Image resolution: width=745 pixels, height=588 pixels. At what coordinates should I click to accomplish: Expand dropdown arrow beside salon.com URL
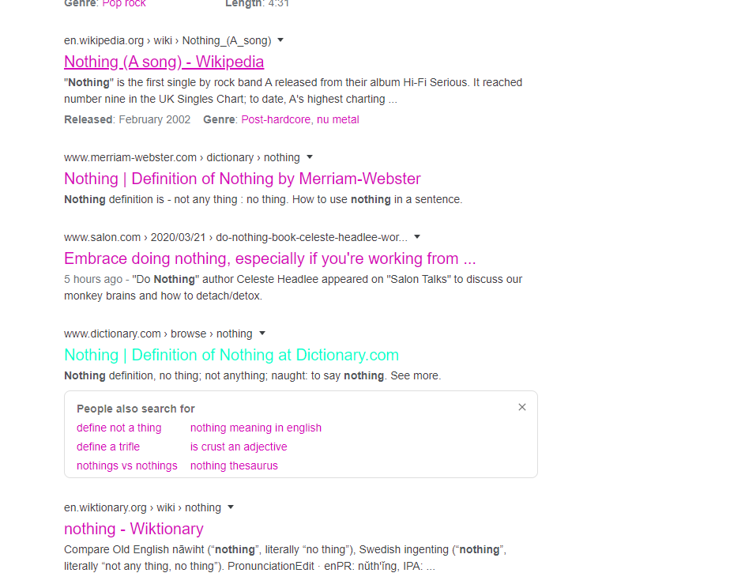coord(417,237)
